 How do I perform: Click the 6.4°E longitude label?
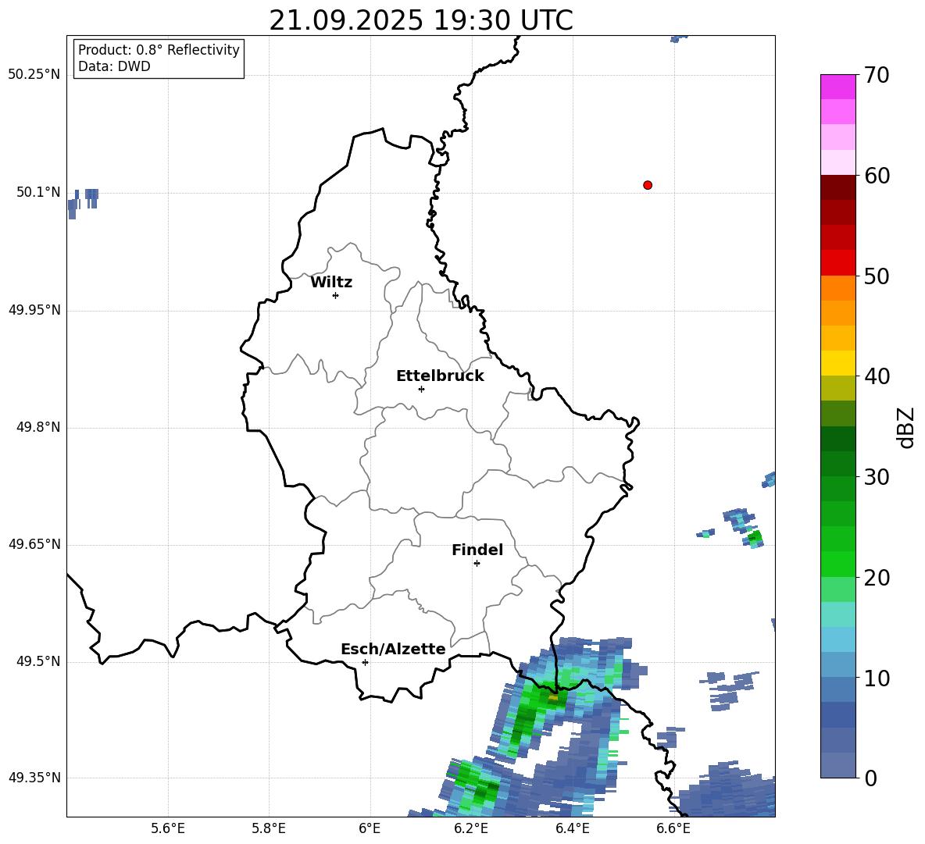[572, 828]
